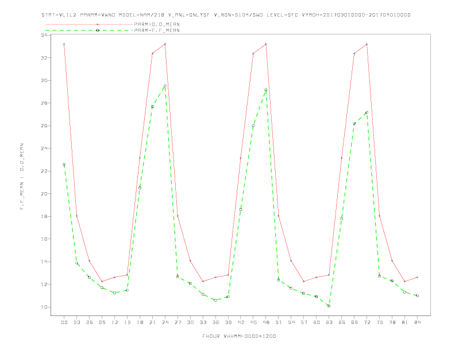Screen dimensions: 455x351
Task: Select the green F_MEAN point at hour 36
Action: 215,301
